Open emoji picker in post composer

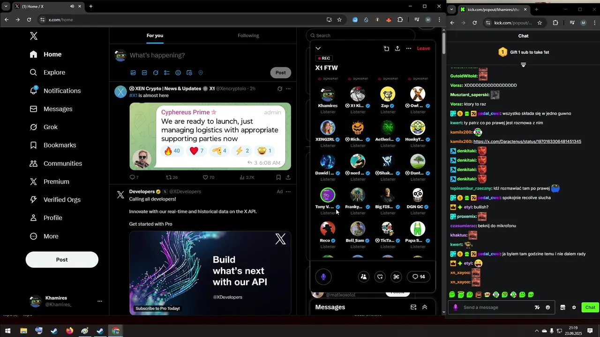coord(178,73)
